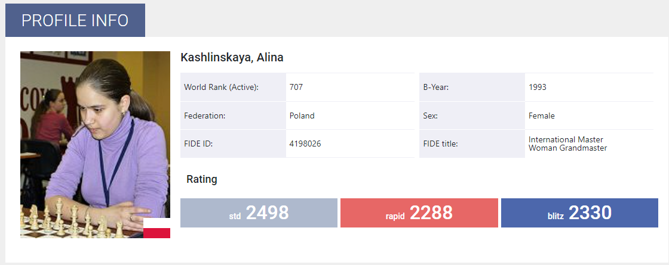Click the B-Year label cell
This screenshot has width=669, height=265.
(472, 87)
